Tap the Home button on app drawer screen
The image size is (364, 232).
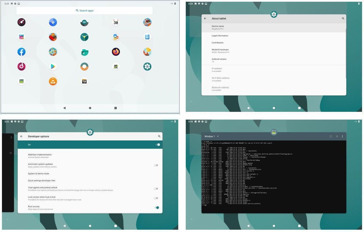point(90,108)
